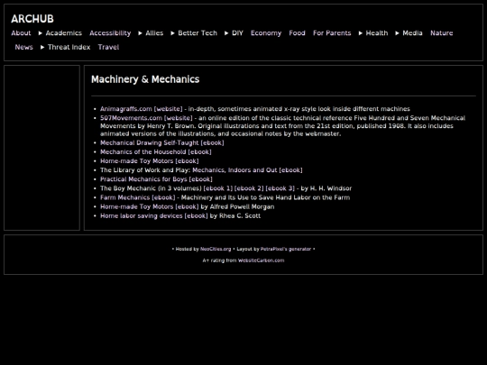Open the Nature page
Viewport: 487px width, 365px height.
pos(441,33)
